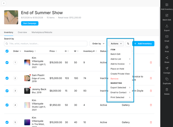Image resolution: width=173 pixels, height=127 pixels.
Task: Delete the Blur, 2019 row via trash icon
Action: pyautogui.click(x=151, y=91)
